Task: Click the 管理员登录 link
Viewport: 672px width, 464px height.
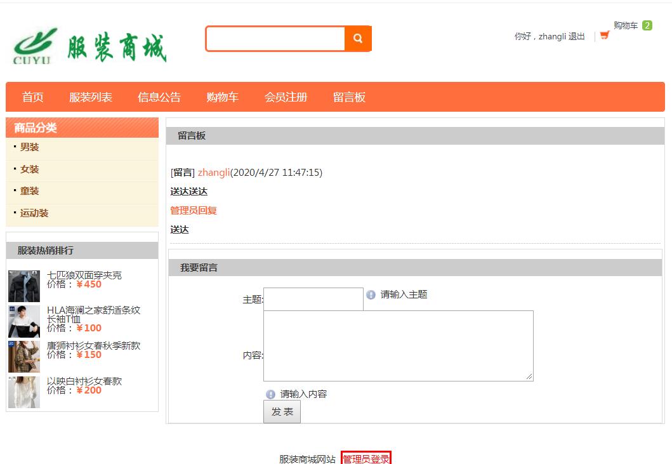Action: pyautogui.click(x=366, y=459)
